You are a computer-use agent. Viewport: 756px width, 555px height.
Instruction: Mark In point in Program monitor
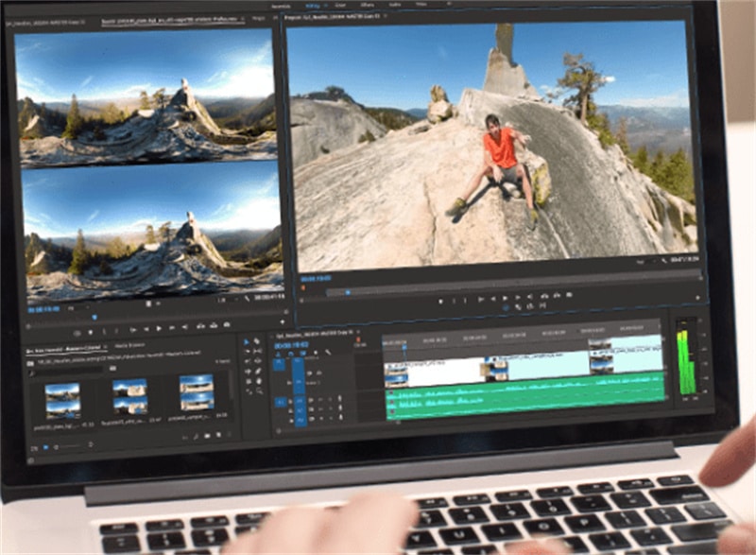454,301
